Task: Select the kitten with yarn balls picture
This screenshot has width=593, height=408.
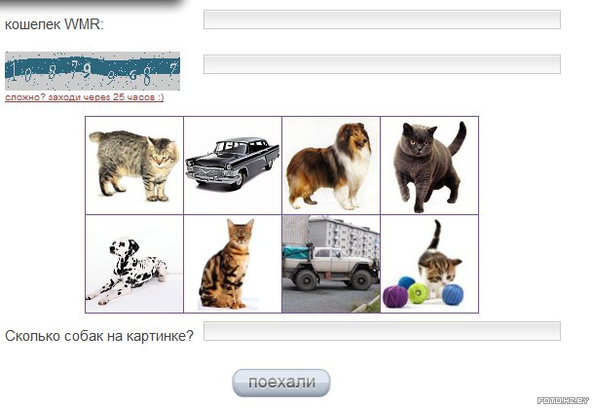Action: pyautogui.click(x=429, y=264)
